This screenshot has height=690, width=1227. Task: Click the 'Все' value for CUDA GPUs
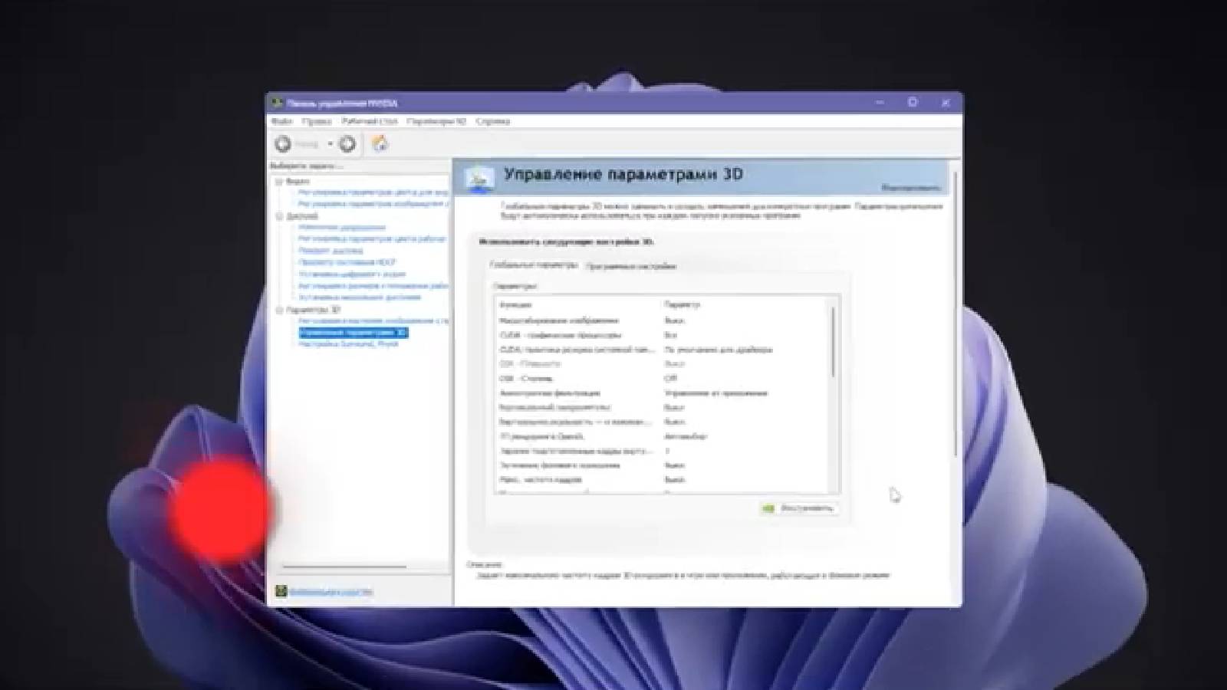point(671,335)
